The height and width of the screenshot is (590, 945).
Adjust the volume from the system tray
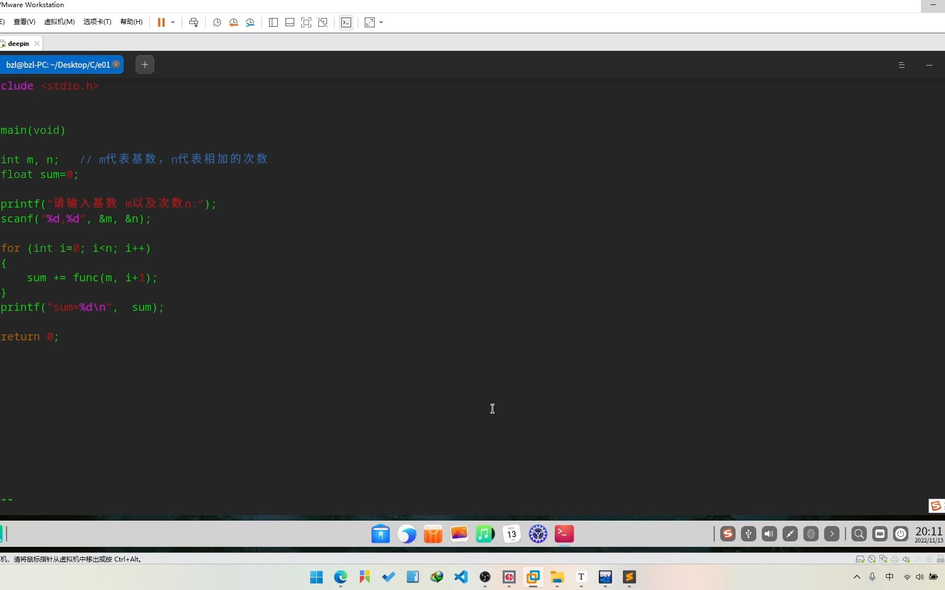768,534
